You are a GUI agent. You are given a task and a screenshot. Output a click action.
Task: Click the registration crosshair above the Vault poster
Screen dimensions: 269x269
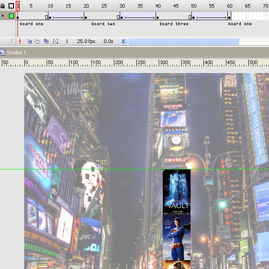pyautogui.click(x=163, y=169)
